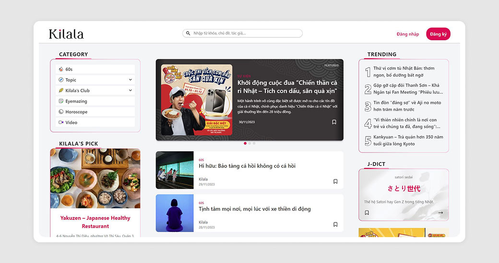
Task: Open the Video category
Action: tap(95, 122)
